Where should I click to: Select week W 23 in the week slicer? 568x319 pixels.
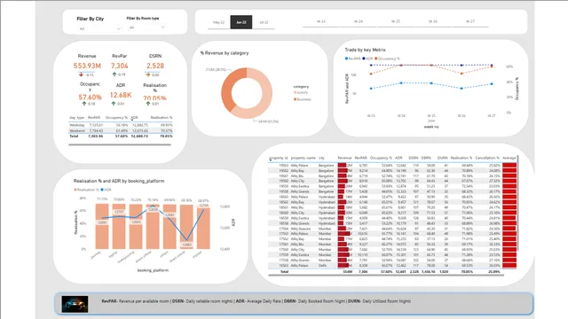(321, 21)
